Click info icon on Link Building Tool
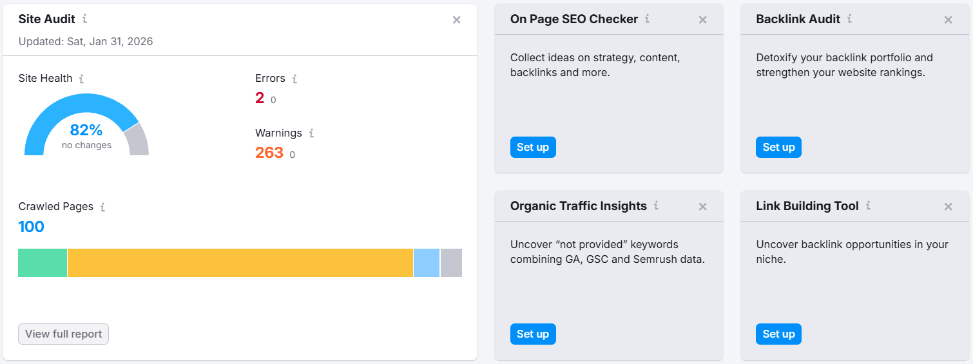The width and height of the screenshot is (973, 364). pyautogui.click(x=868, y=206)
